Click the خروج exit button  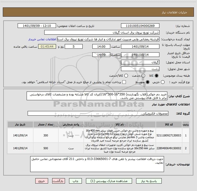click(x=42, y=181)
